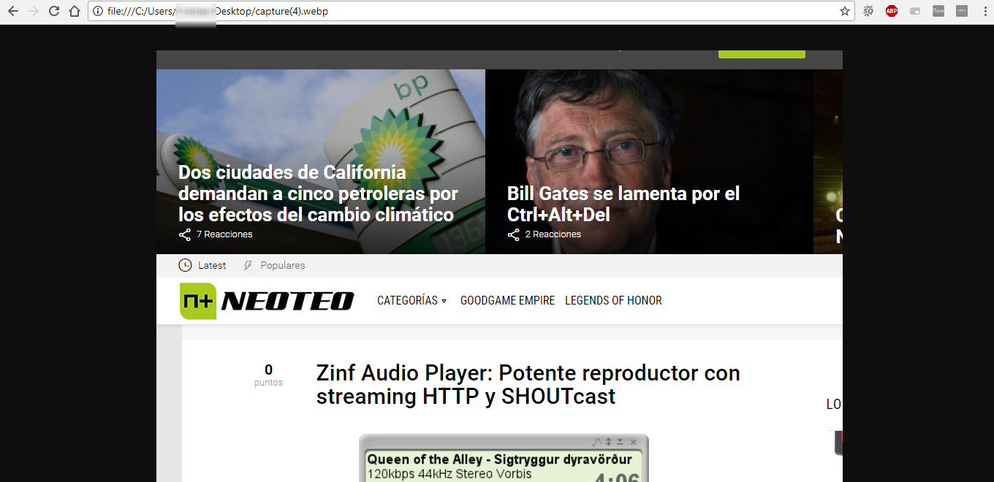Click the '7 Reacciones' link
Screen dimensions: 994x482
coord(224,234)
